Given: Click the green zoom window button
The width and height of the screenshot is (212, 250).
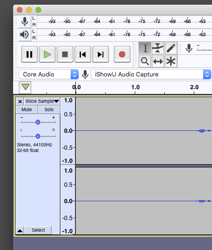Looking at the screenshot, I should (38, 10).
